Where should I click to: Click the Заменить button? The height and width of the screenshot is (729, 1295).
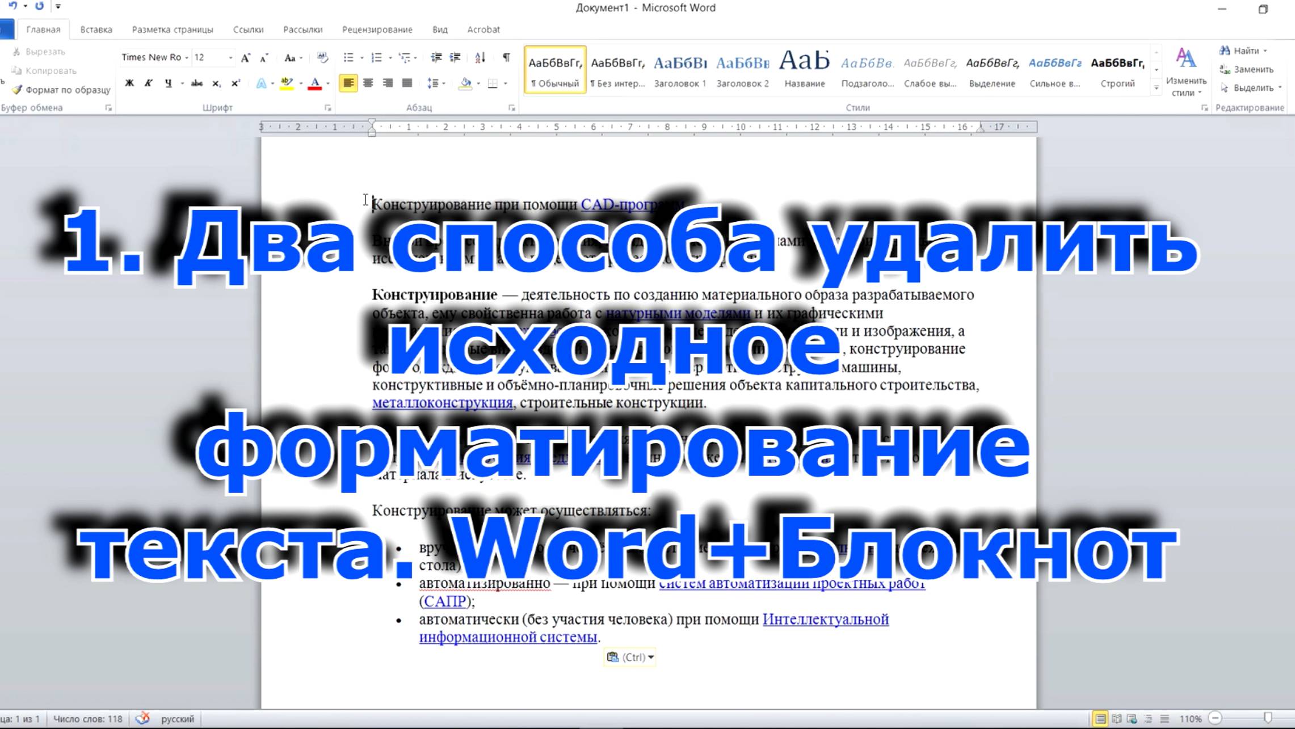(1246, 69)
